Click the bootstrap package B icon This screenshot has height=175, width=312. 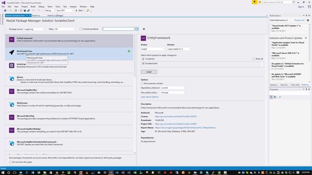click(x=12, y=66)
